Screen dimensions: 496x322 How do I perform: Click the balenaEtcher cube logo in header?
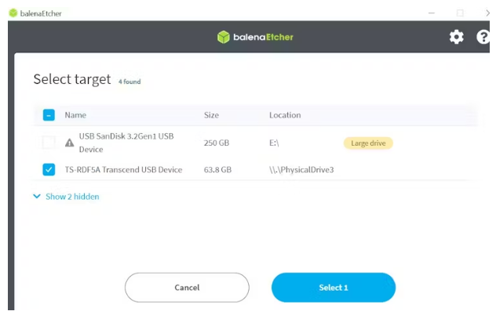tap(224, 37)
